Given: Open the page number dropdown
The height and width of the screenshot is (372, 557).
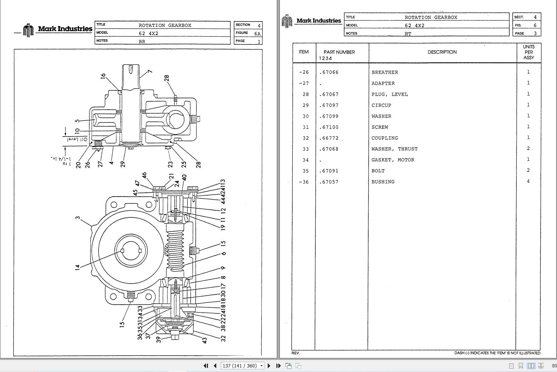Looking at the screenshot, I should (261, 366).
